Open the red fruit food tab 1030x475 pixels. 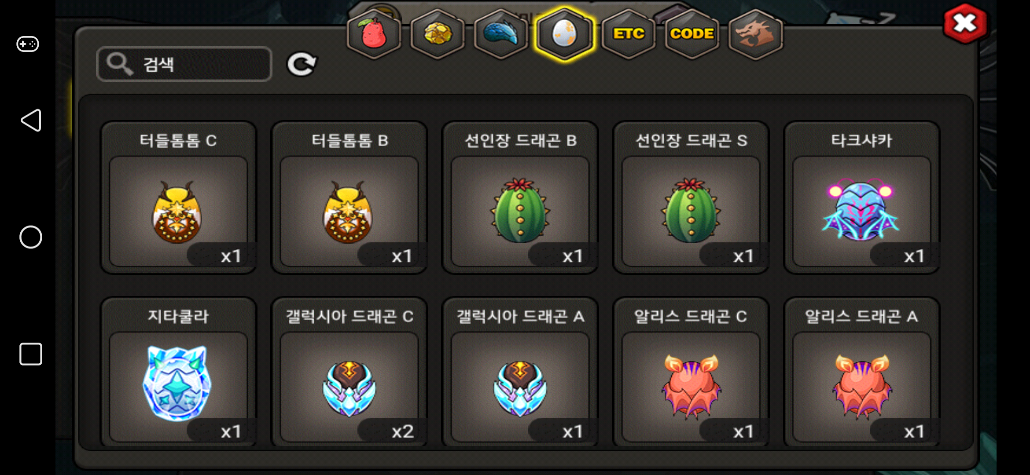click(374, 34)
